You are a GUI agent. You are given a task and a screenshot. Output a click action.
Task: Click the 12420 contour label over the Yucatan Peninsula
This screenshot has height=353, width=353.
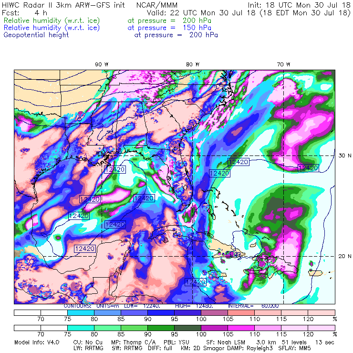click(x=84, y=249)
